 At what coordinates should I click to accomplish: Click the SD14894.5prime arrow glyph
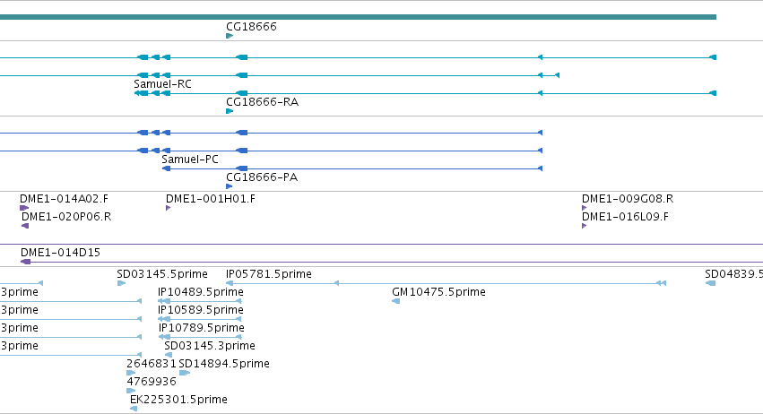pos(185,373)
